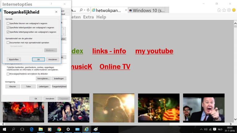Switch to the 'Windows 10' browser tab
The image size is (237, 133).
(x=147, y=10)
